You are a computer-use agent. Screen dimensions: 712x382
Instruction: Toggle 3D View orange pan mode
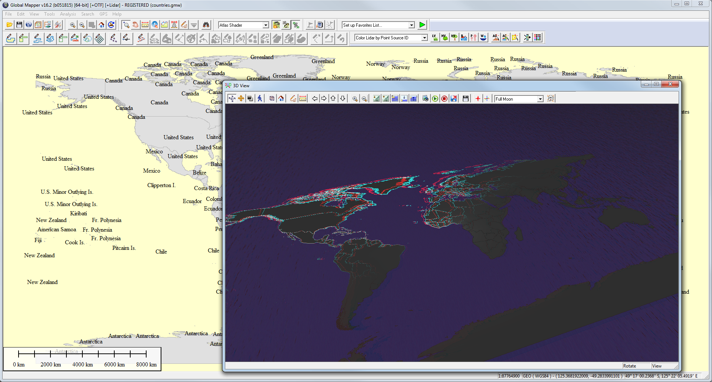click(241, 98)
